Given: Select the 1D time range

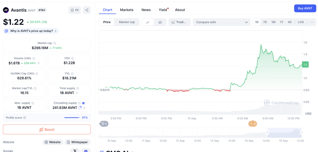Looking at the screenshot, I should pyautogui.click(x=257, y=22).
